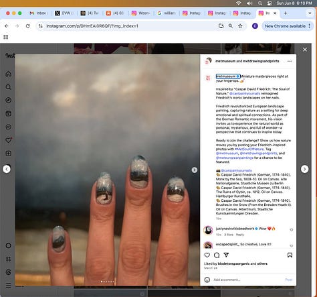Save the post with the bookmark icon
The width and height of the screenshot is (317, 297).
tap(290, 255)
